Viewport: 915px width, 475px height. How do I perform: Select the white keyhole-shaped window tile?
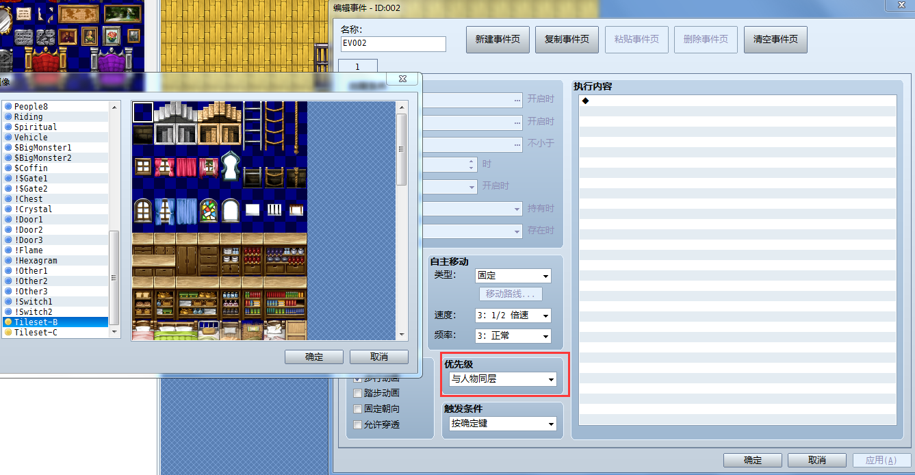point(231,166)
